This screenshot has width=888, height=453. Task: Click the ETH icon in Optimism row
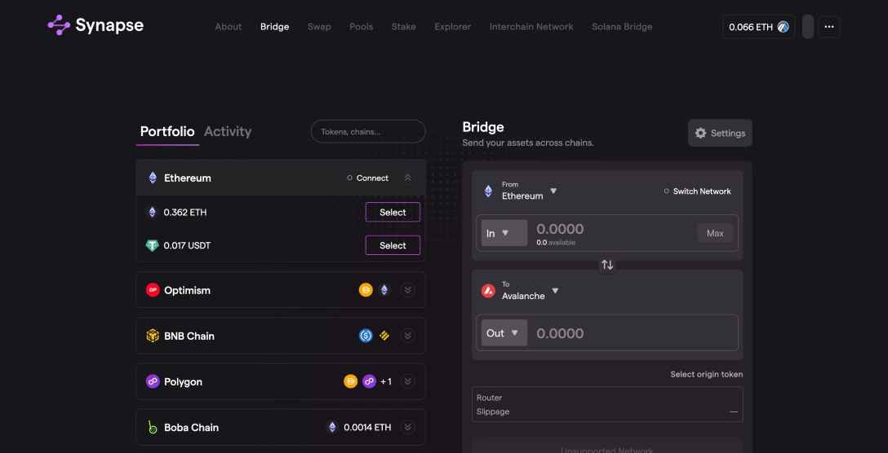[x=384, y=290]
